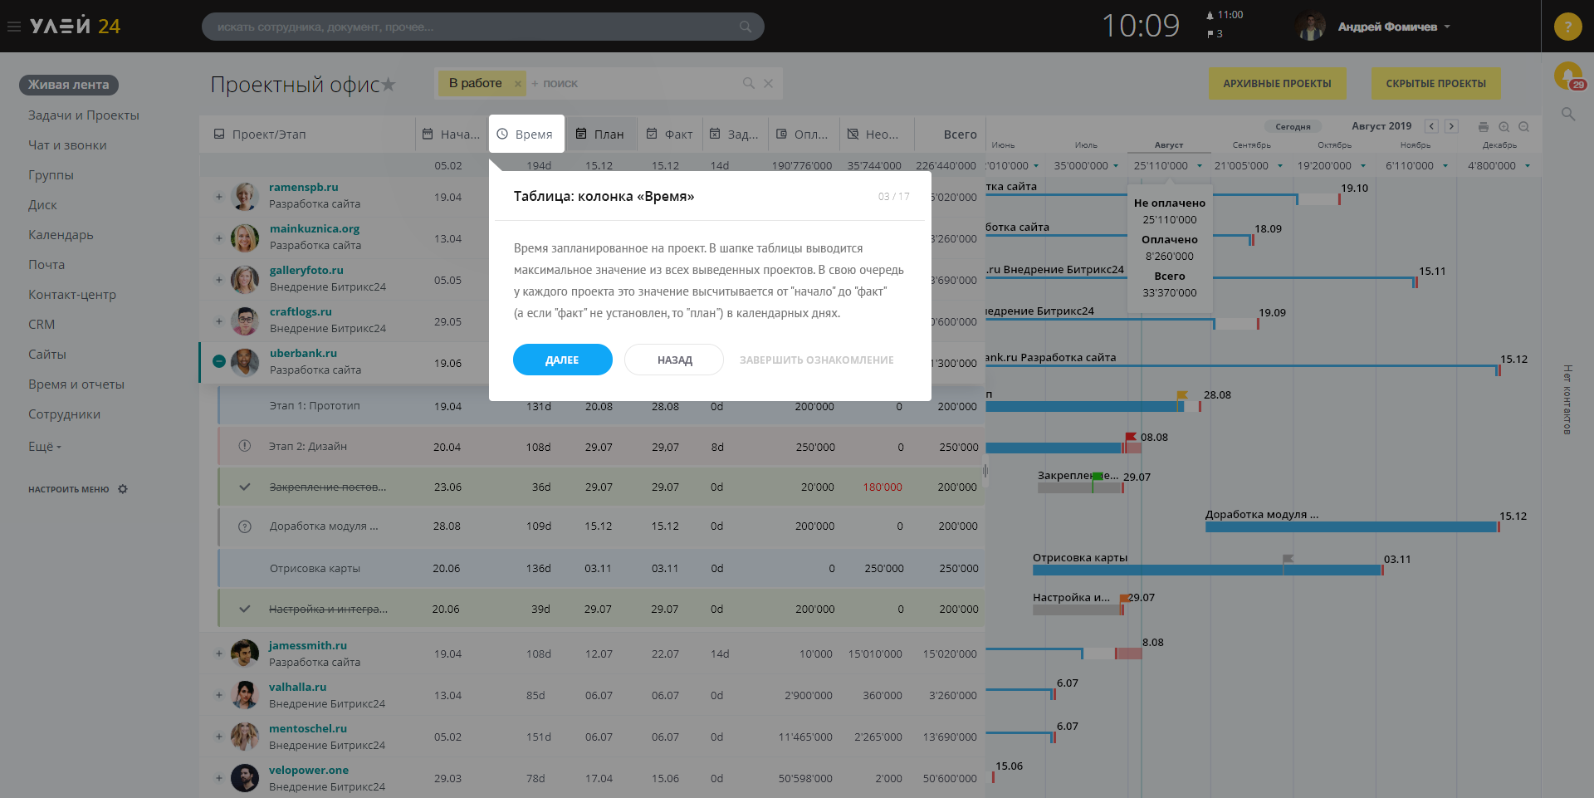Click the ДАЛЕЕ button in the tour
The image size is (1594, 798).
562,360
